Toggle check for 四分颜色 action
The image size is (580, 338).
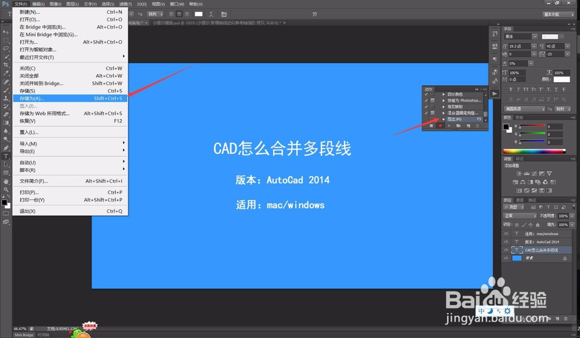coord(426,95)
